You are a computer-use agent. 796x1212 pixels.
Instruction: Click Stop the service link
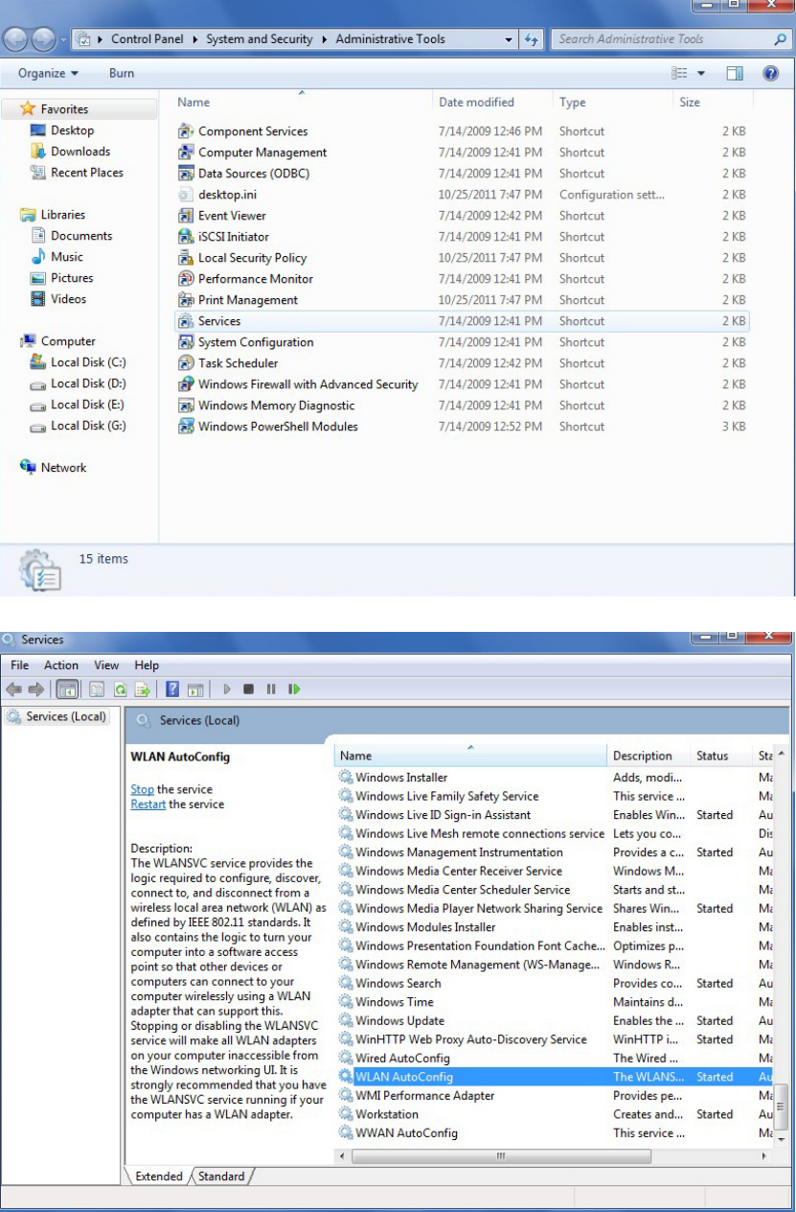(142, 790)
